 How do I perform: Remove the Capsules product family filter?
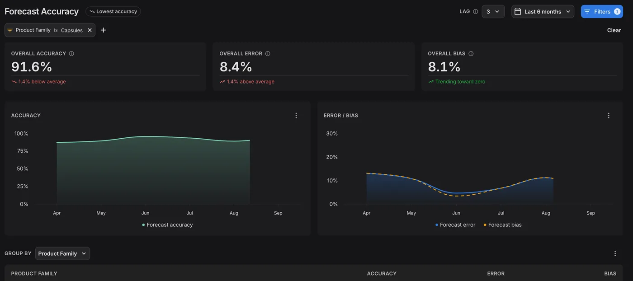90,30
